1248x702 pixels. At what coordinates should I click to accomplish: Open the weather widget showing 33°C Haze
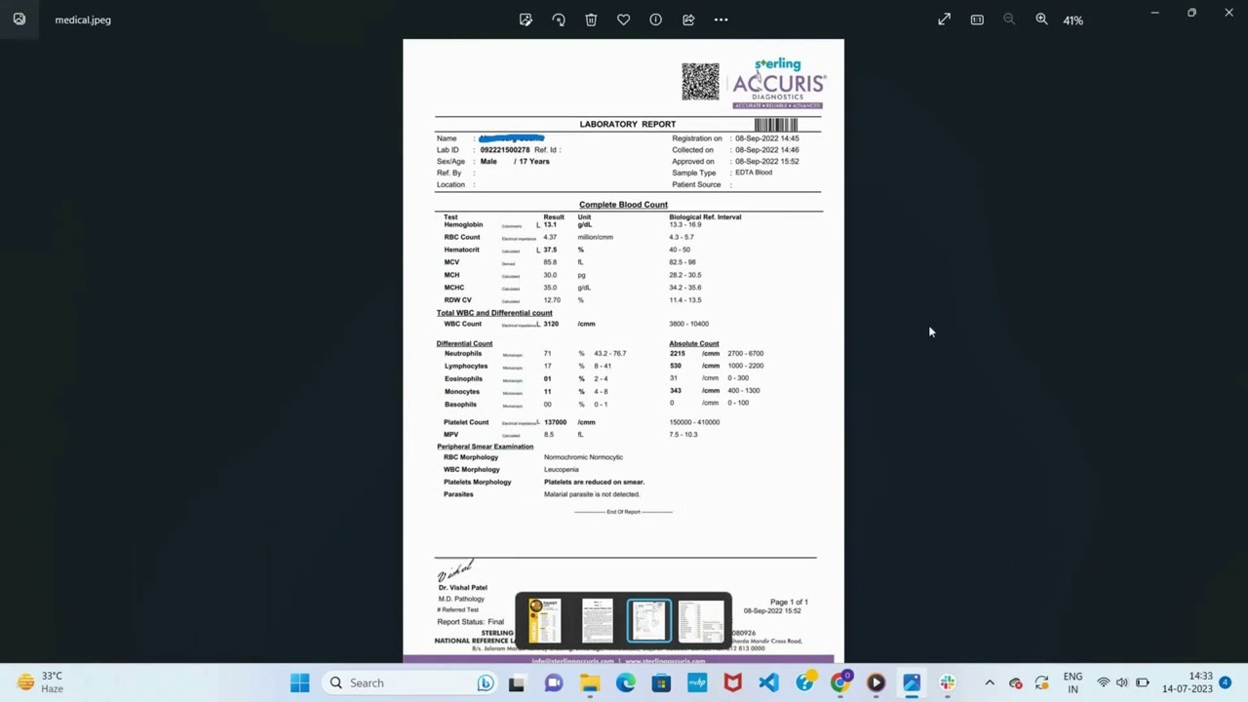click(40, 682)
